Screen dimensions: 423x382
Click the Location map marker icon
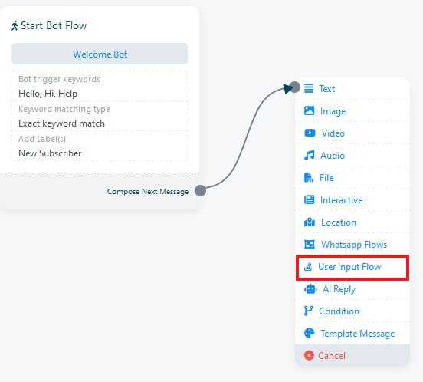(x=310, y=222)
